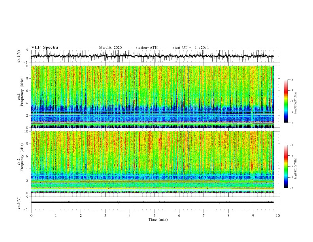
Task: Click the final "10" tick on the time axis
Action: point(278,216)
